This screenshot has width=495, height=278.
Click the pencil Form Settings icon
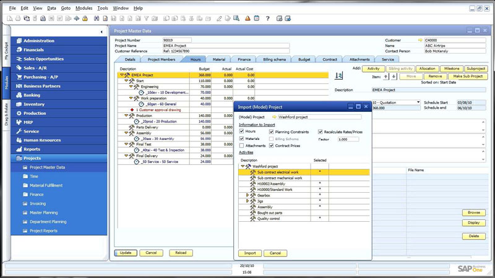click(x=219, y=19)
